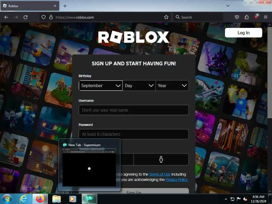The width and height of the screenshot is (272, 204).
Task: View site info via the padlock icon
Action: click(51, 17)
